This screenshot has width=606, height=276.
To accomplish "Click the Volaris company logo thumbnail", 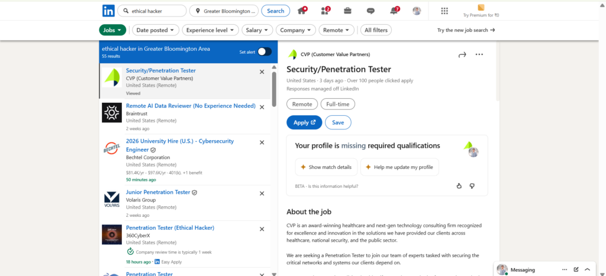I will click(x=112, y=199).
